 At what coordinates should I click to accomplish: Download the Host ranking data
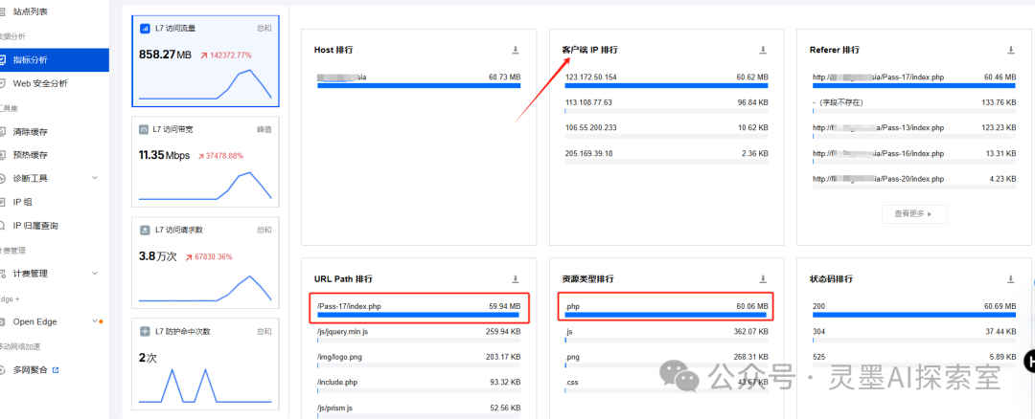516,50
